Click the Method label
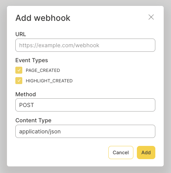 [x=26, y=94]
